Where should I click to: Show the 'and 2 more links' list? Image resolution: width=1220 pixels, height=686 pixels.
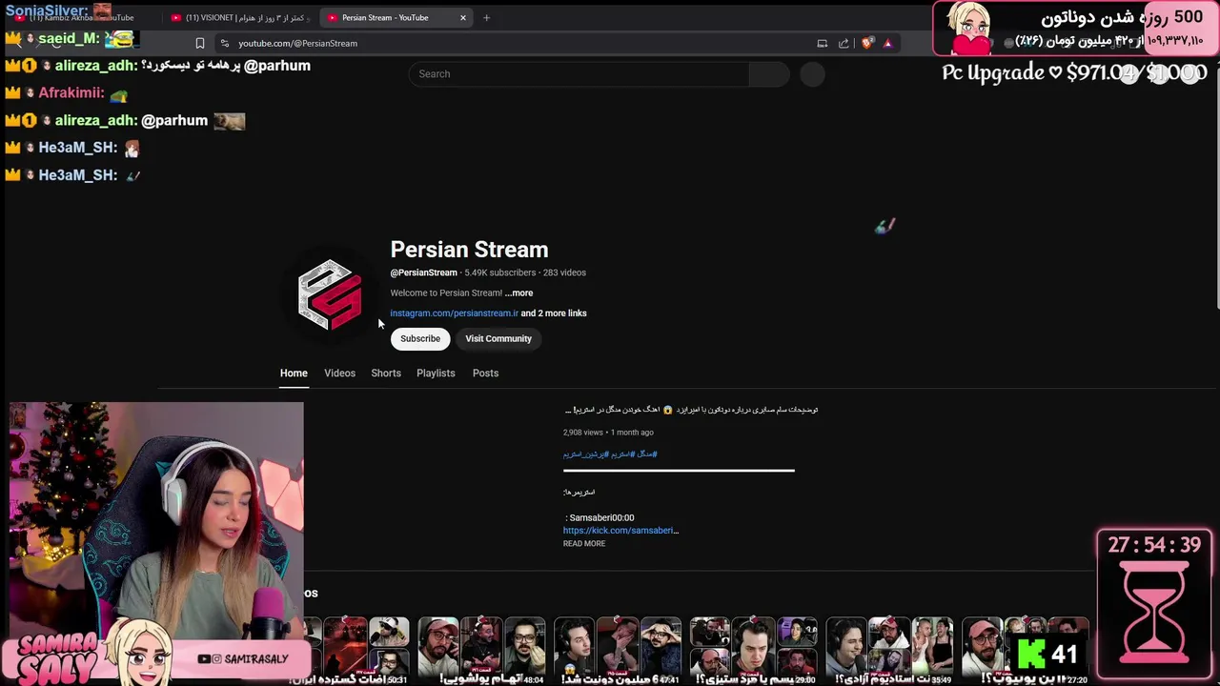(x=554, y=313)
